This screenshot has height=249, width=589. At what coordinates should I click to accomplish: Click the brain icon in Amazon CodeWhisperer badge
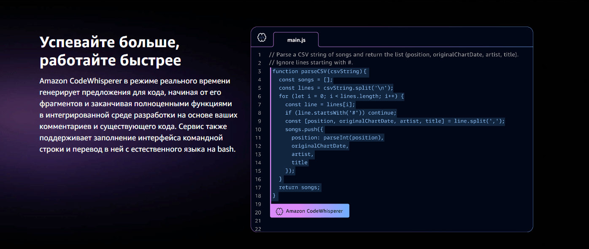[279, 211]
